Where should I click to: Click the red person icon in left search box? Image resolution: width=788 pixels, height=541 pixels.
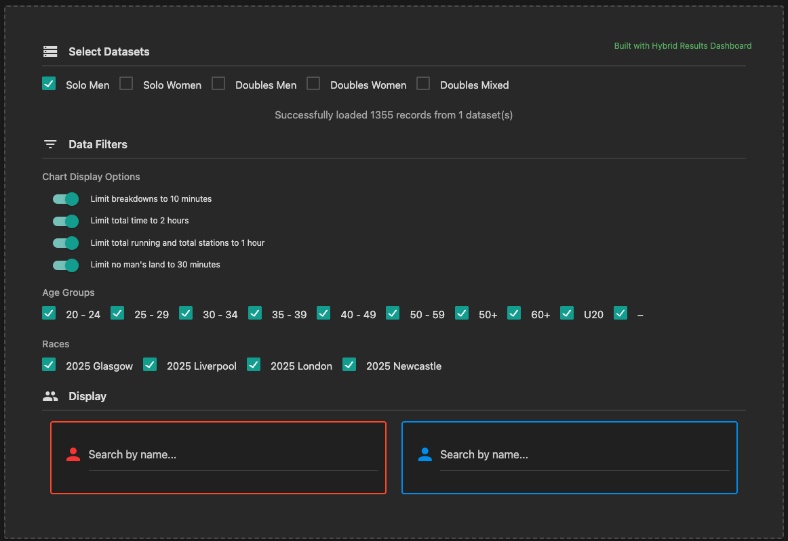click(73, 454)
